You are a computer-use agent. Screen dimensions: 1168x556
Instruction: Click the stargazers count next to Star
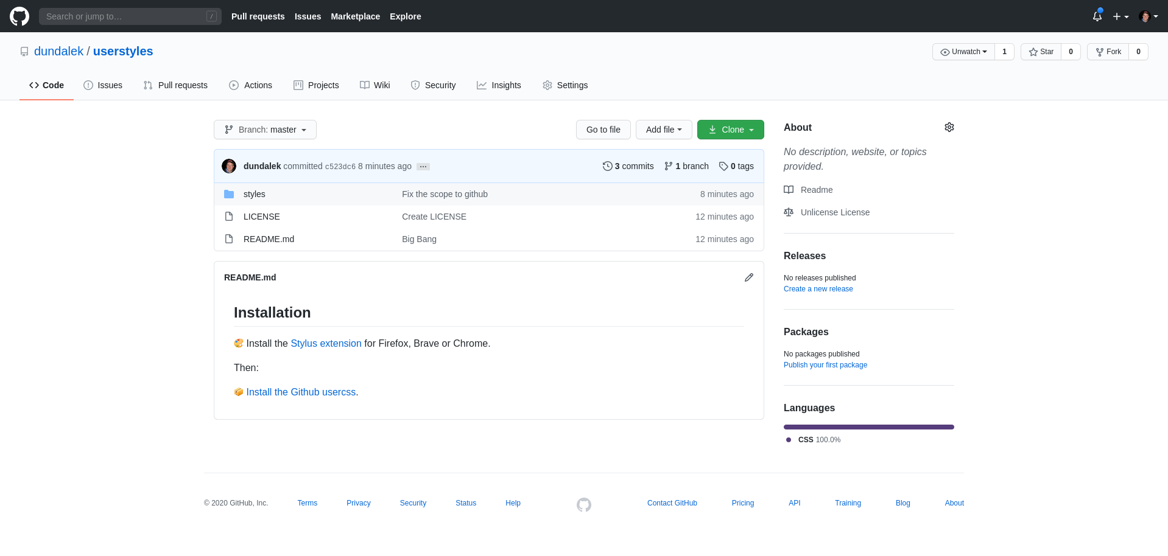tap(1071, 52)
